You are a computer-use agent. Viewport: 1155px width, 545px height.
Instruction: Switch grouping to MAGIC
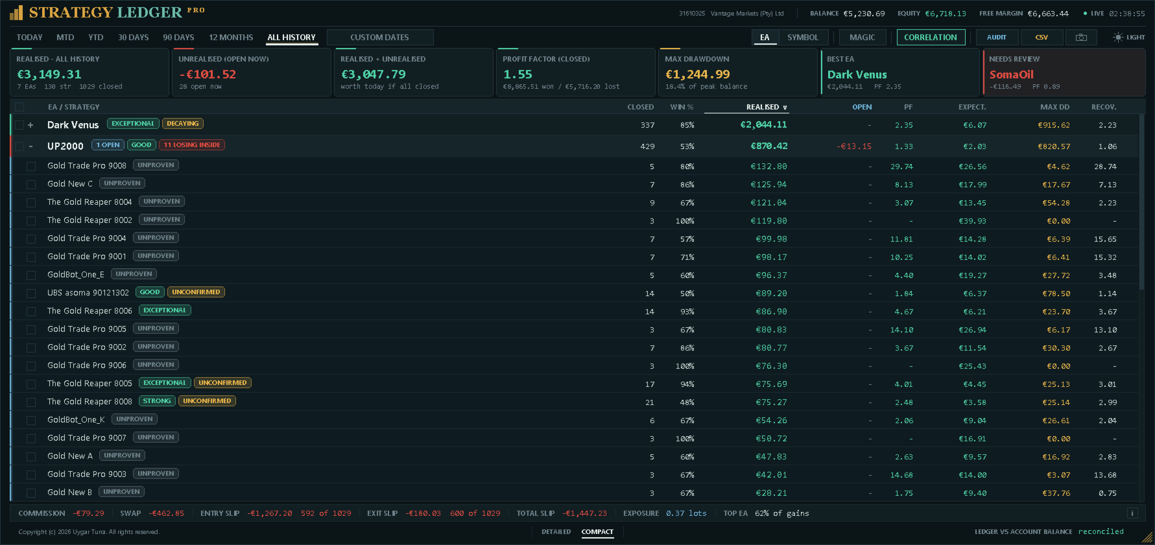click(x=862, y=38)
